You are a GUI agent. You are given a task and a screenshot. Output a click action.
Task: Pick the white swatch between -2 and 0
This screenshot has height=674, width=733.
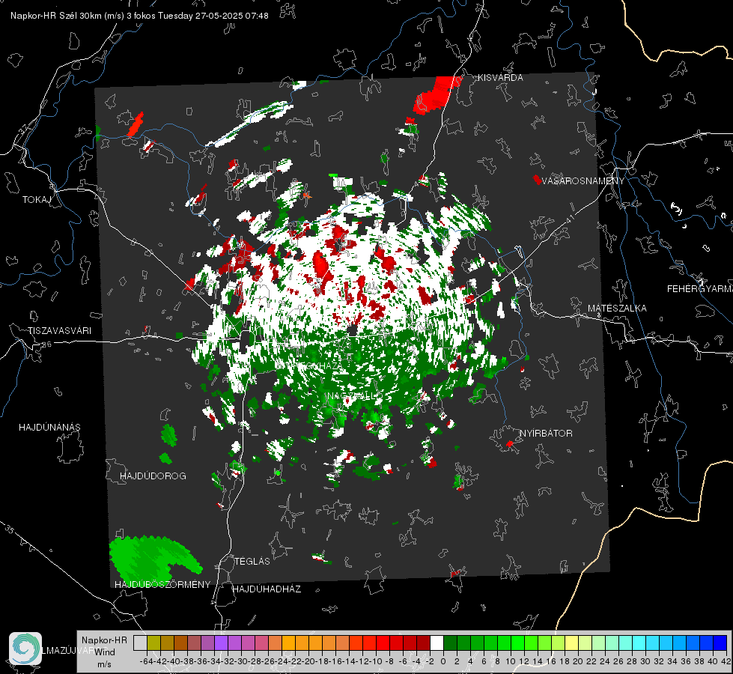(x=437, y=643)
